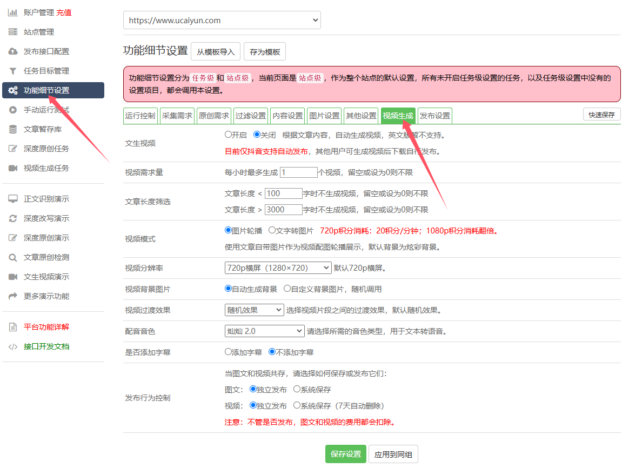The height and width of the screenshot is (468, 629).
Task: Click the refresh icon beside 深度改写演示
Action: click(13, 218)
